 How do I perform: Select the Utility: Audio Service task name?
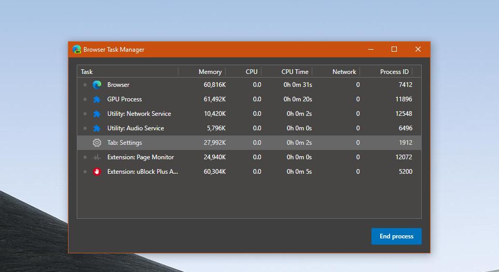[135, 128]
